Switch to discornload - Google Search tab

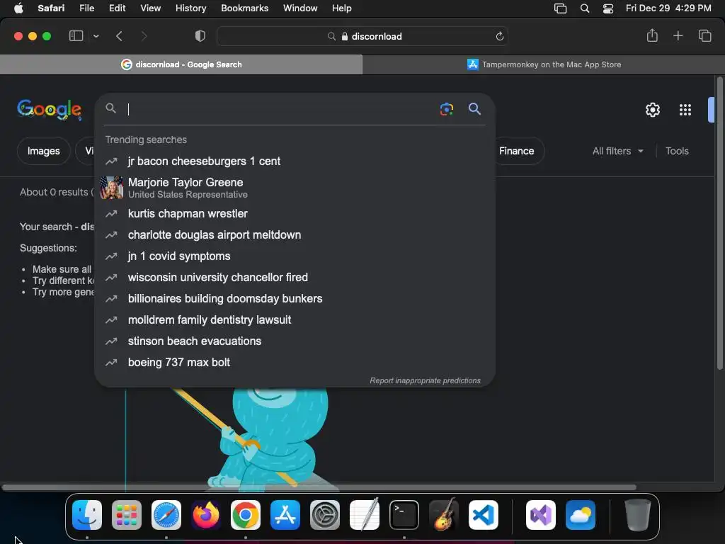coord(181,64)
